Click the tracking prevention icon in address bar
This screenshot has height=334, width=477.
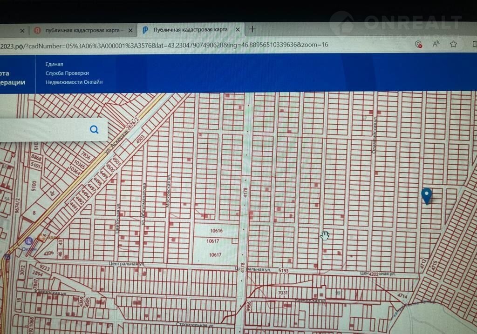click(x=418, y=44)
